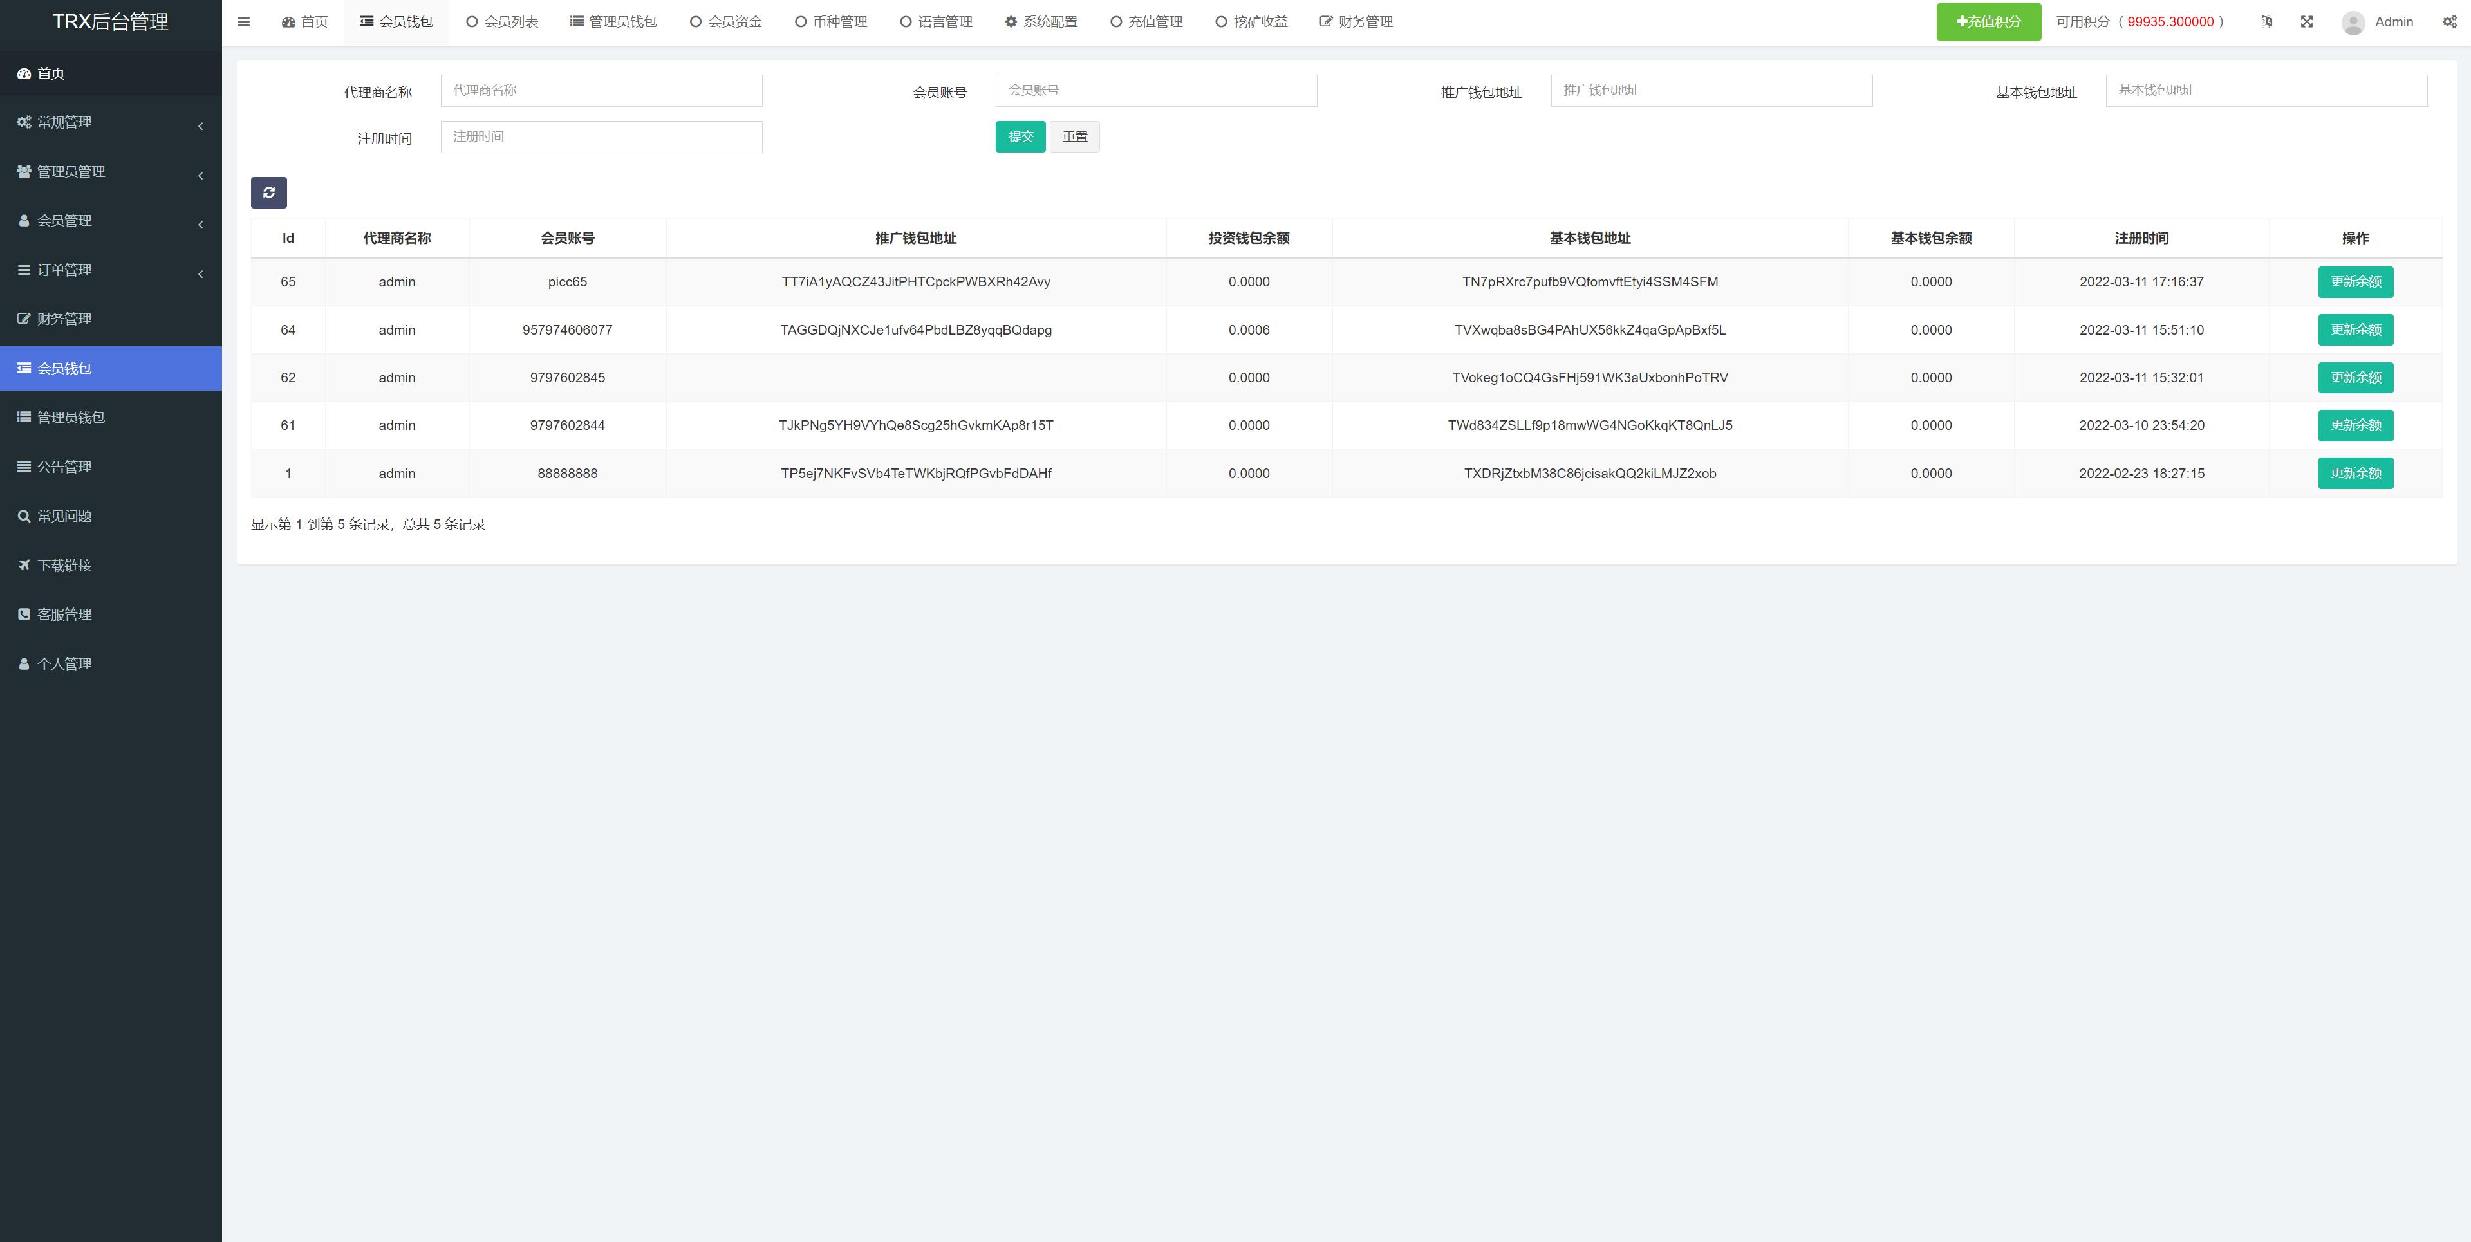Focus the 基本钱包地址 input field

coord(2266,90)
